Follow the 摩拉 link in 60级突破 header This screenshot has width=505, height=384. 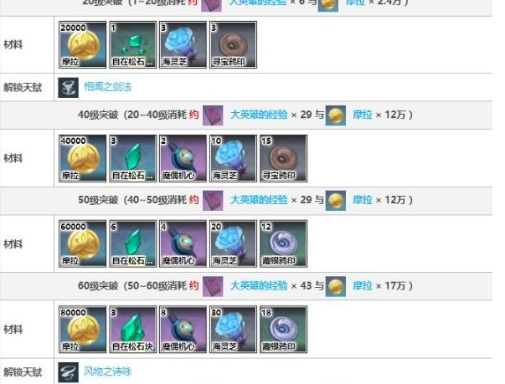(x=363, y=285)
